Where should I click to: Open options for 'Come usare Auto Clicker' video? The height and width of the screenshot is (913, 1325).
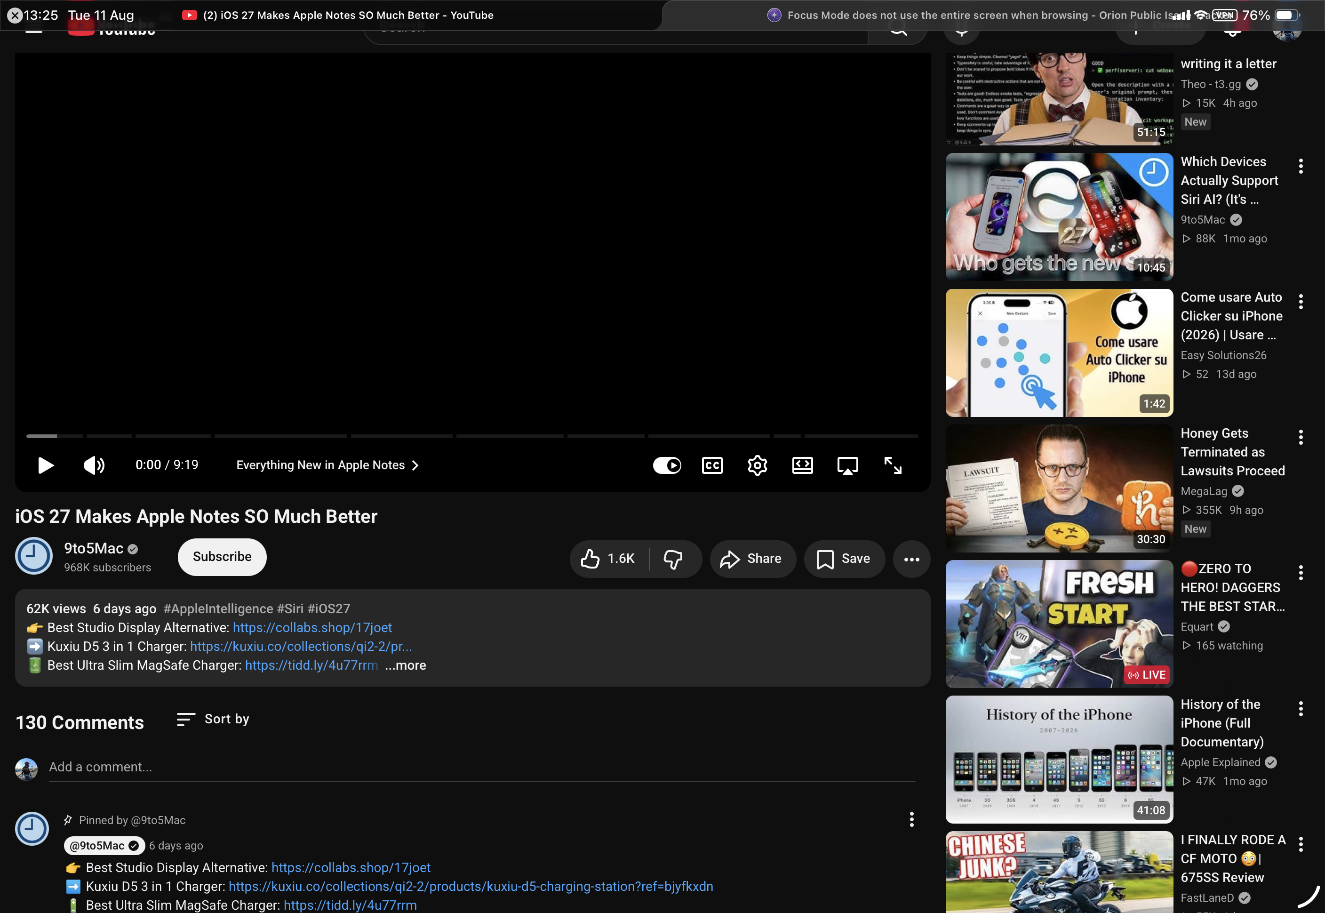pos(1301,302)
